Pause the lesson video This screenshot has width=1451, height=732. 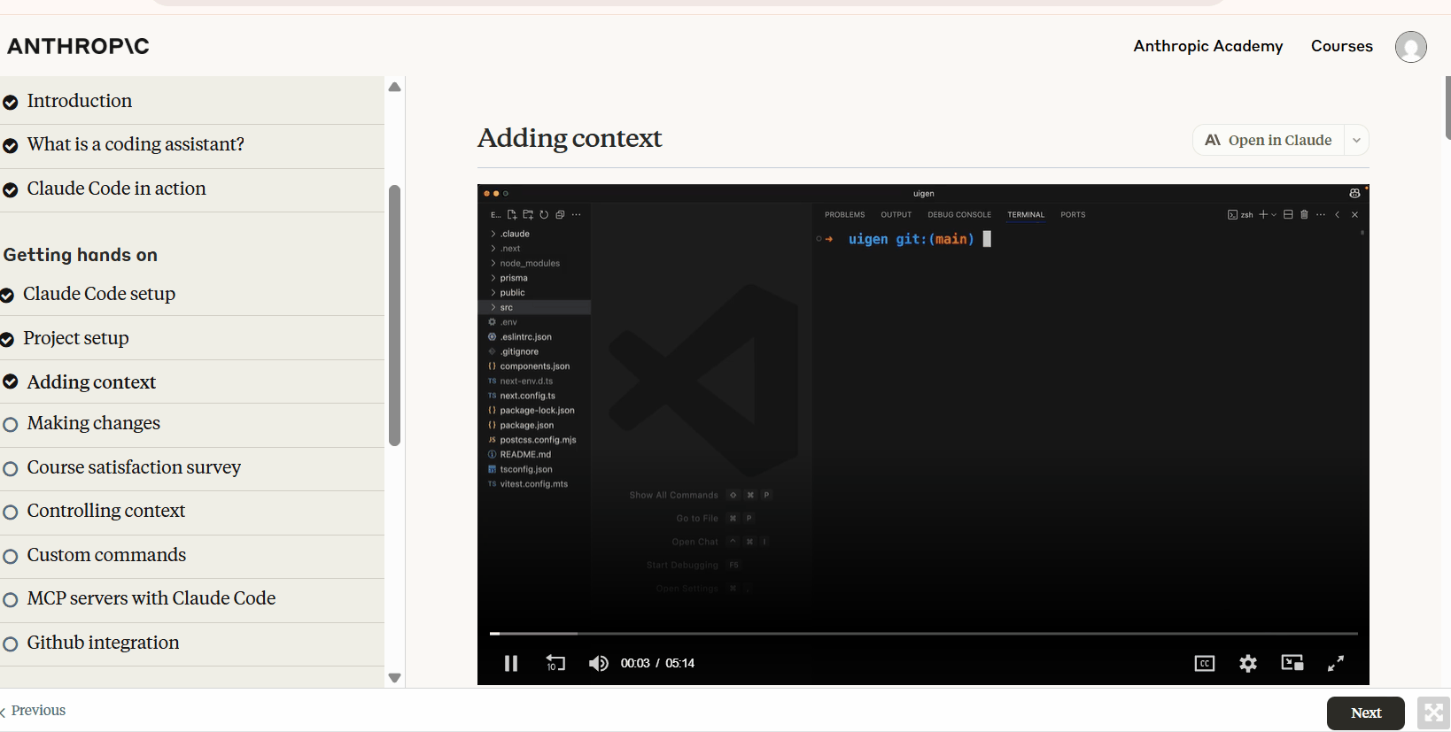click(x=511, y=663)
